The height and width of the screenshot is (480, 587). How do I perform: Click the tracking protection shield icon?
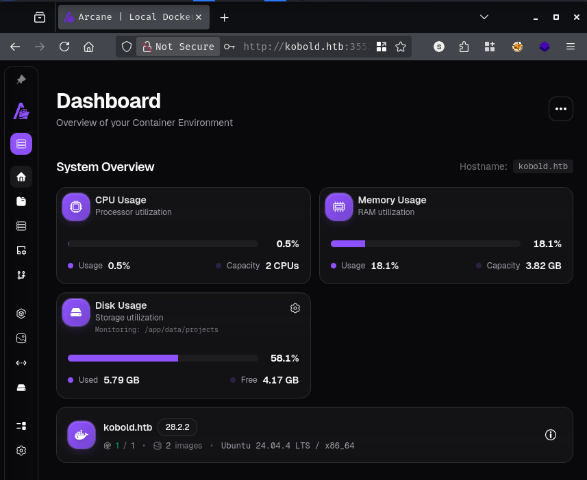point(127,47)
